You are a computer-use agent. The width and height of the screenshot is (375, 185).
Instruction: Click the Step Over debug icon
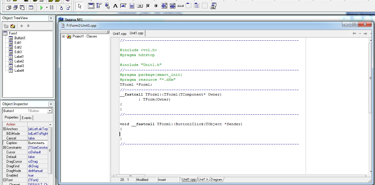tap(68, 8)
